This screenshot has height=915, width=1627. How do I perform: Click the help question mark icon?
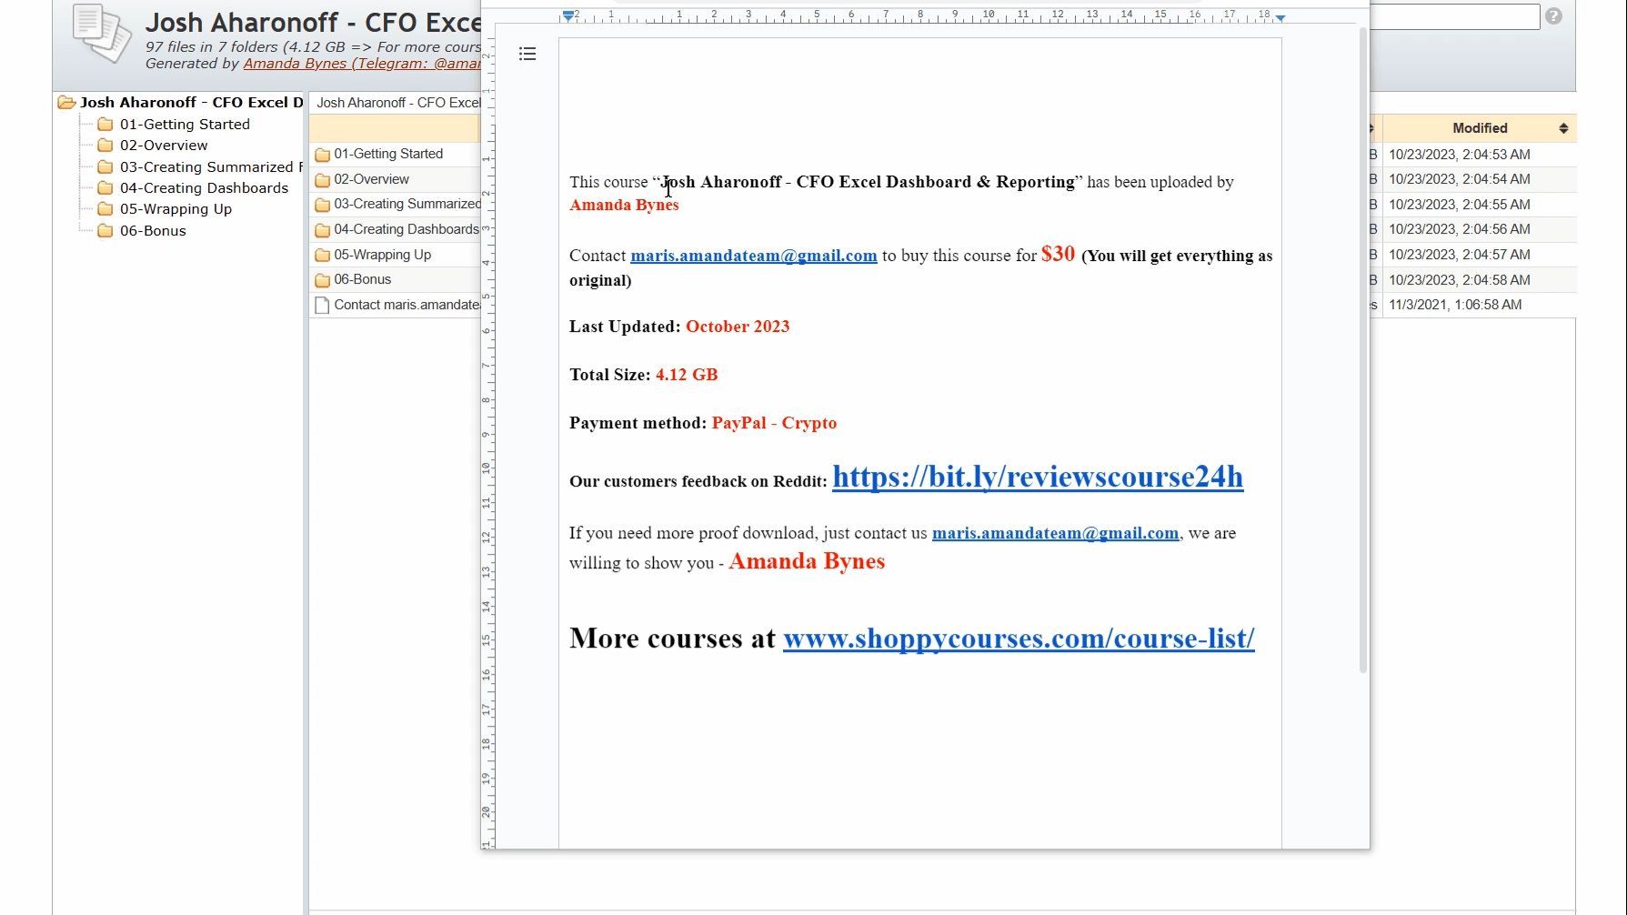click(1553, 16)
